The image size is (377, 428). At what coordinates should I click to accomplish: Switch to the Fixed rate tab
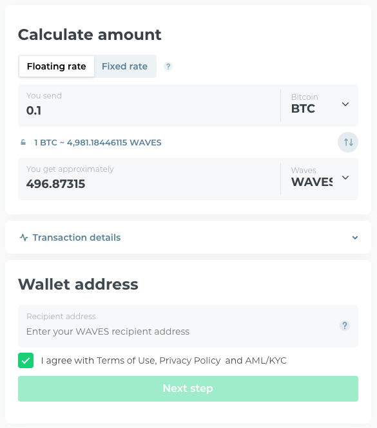coord(124,66)
